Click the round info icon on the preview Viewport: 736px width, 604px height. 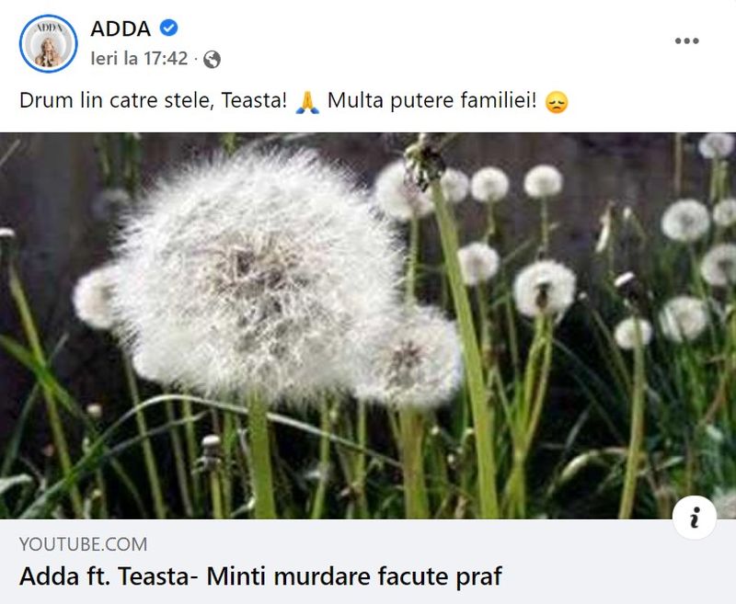click(695, 517)
